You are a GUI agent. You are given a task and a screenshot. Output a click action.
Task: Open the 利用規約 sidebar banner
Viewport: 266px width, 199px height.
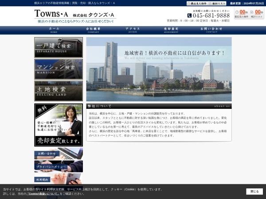(x=59, y=179)
